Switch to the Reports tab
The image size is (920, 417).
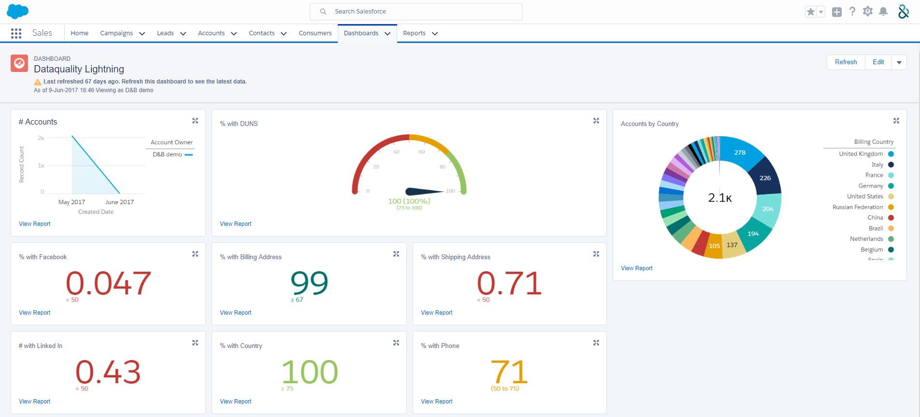coord(414,33)
